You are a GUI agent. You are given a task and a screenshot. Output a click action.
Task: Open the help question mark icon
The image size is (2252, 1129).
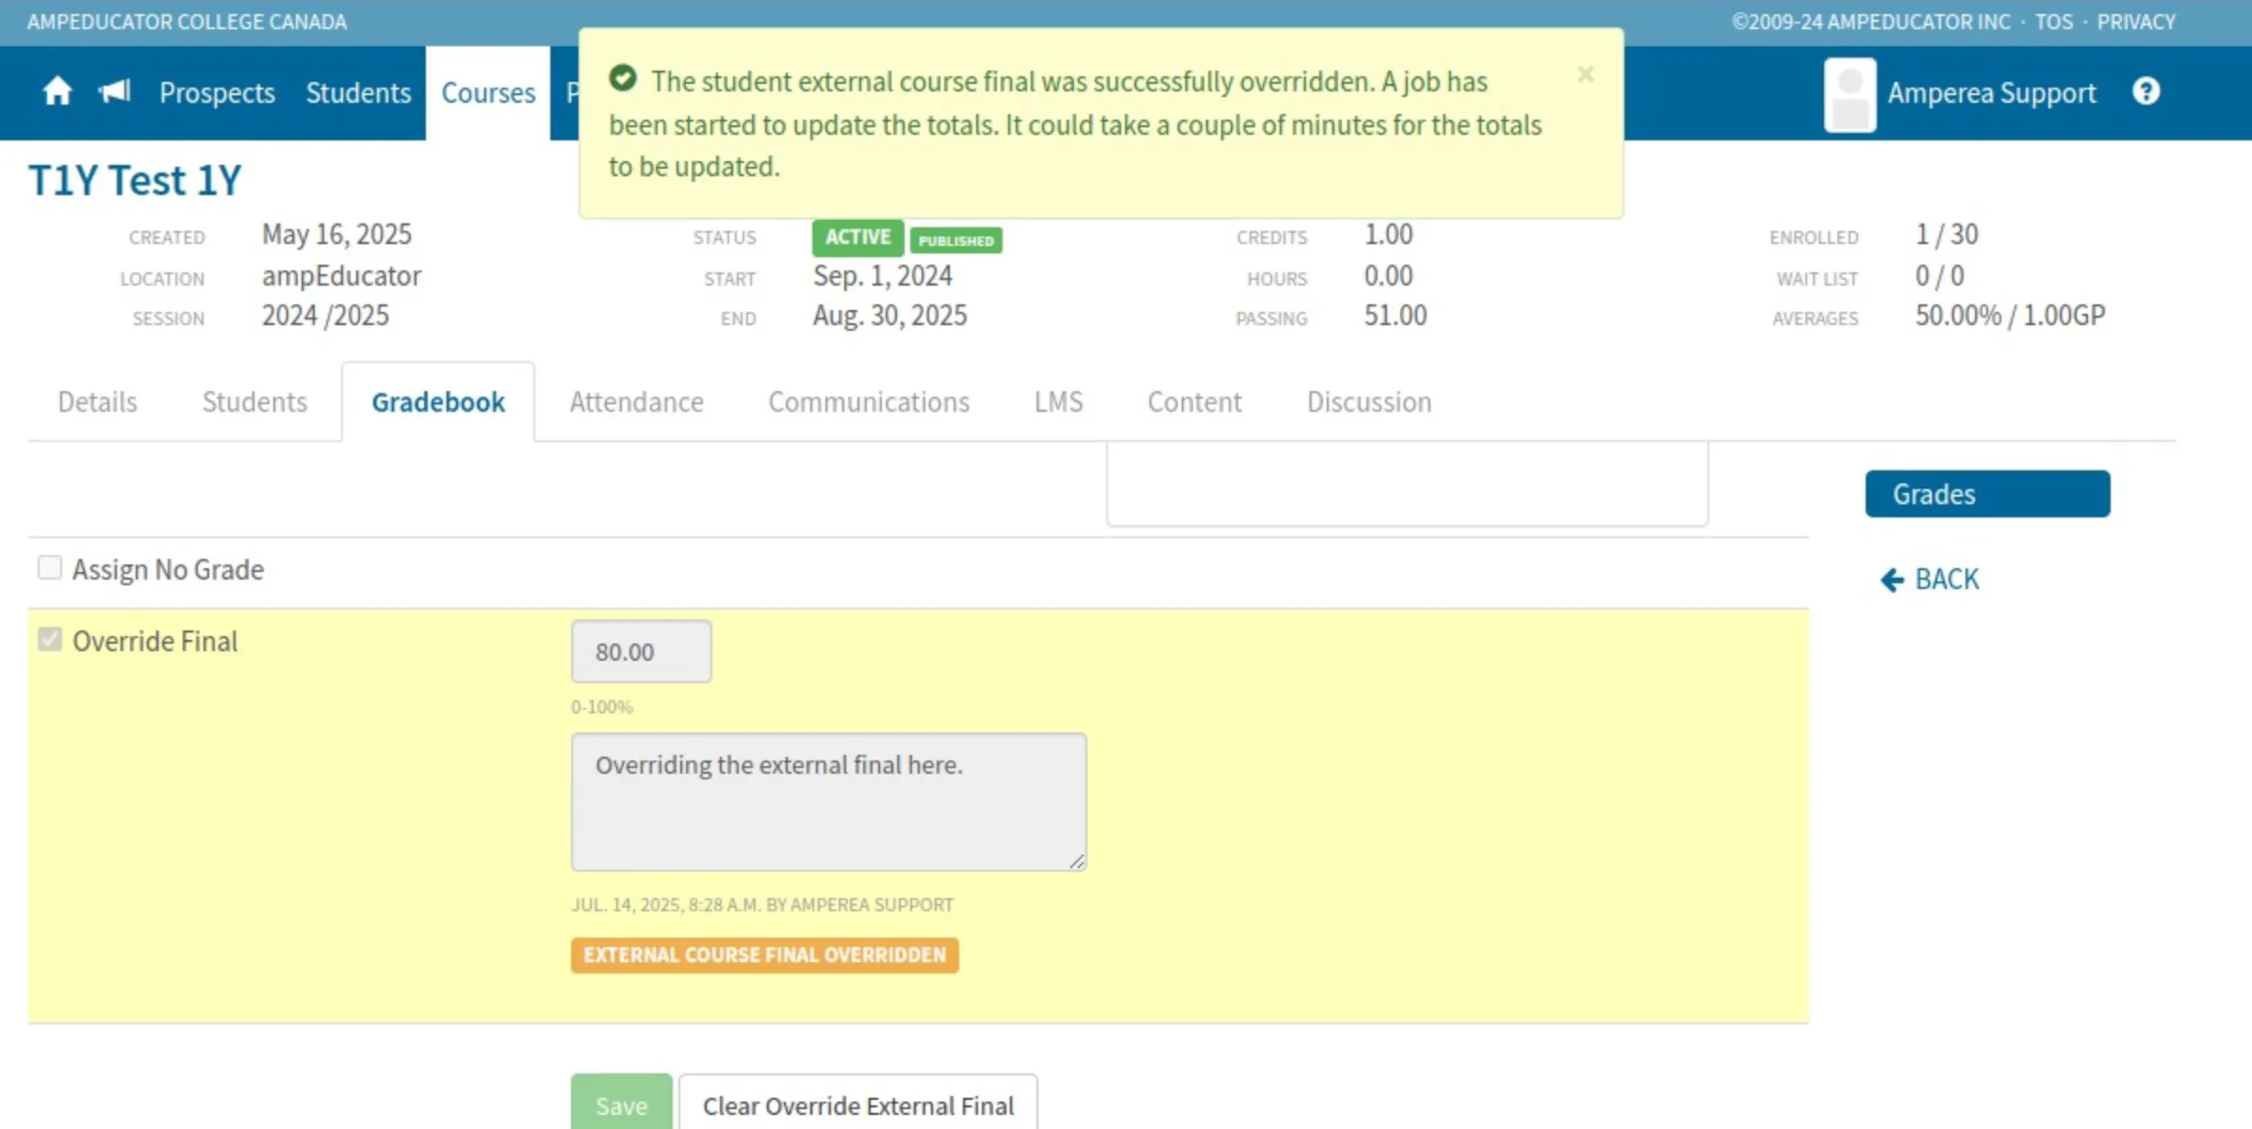point(2146,91)
